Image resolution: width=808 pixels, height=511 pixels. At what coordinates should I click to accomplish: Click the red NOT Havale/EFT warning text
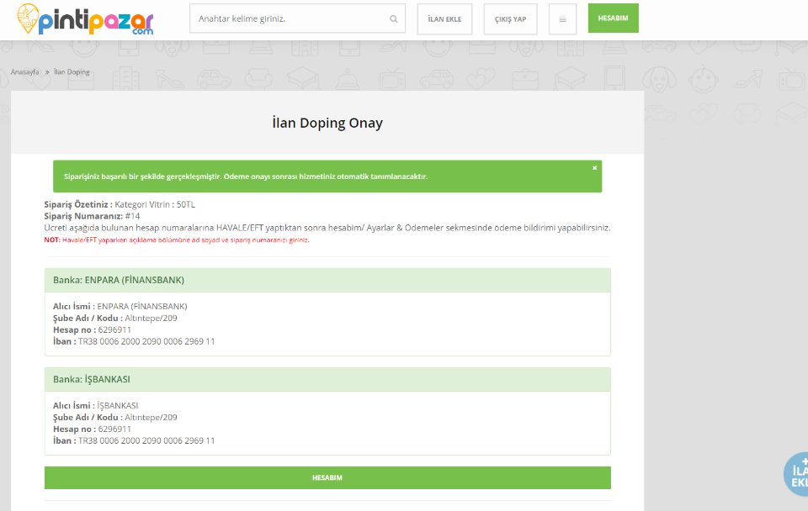click(177, 240)
